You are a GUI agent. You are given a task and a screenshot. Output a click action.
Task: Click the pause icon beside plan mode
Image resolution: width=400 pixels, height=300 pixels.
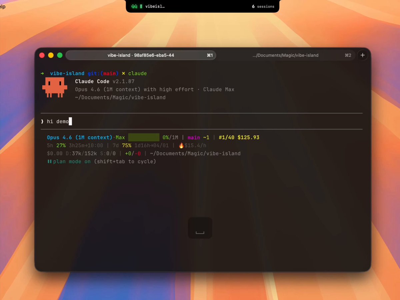coord(49,161)
